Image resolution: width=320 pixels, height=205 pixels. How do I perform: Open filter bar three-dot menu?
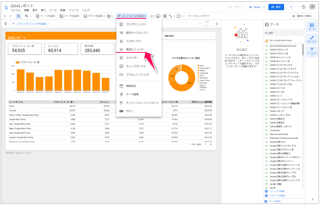pos(217,24)
